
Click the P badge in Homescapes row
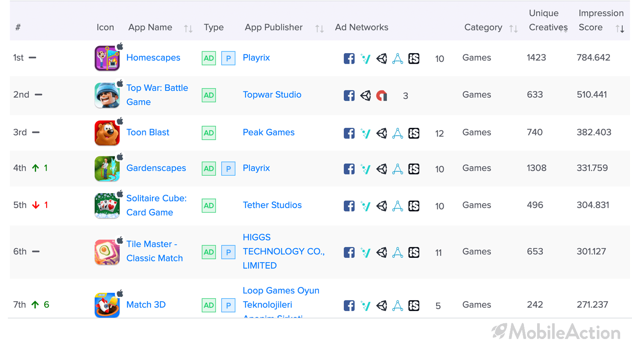(x=228, y=58)
